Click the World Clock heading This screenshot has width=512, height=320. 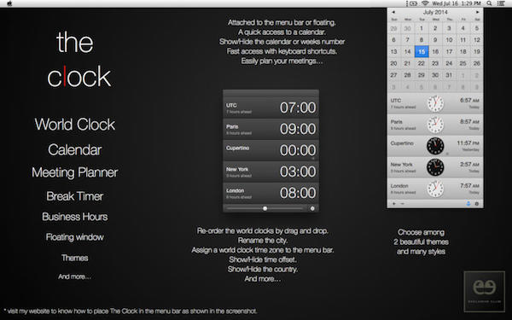(75, 125)
